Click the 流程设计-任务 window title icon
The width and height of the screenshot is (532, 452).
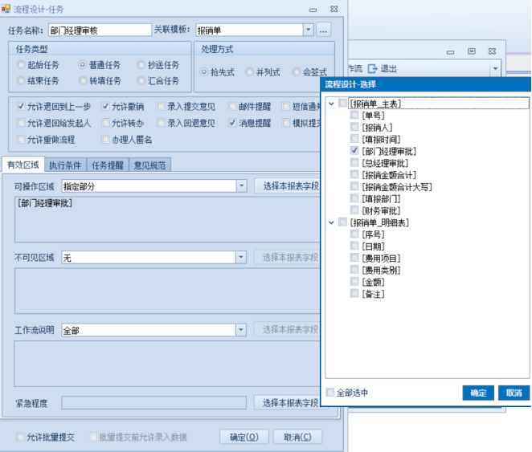(x=5, y=7)
